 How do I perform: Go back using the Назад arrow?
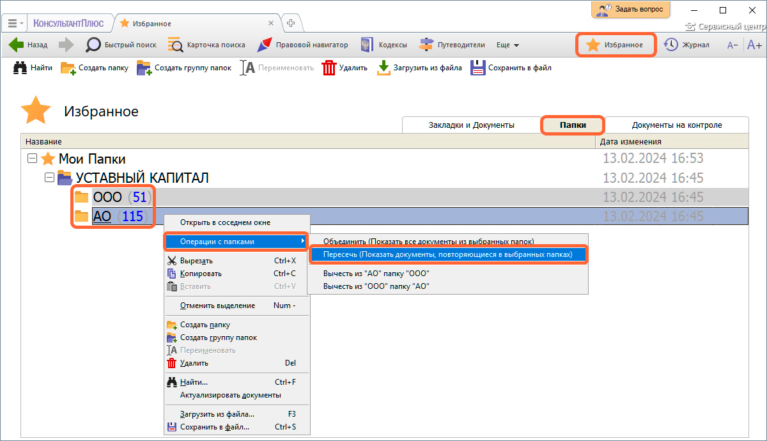[28, 45]
